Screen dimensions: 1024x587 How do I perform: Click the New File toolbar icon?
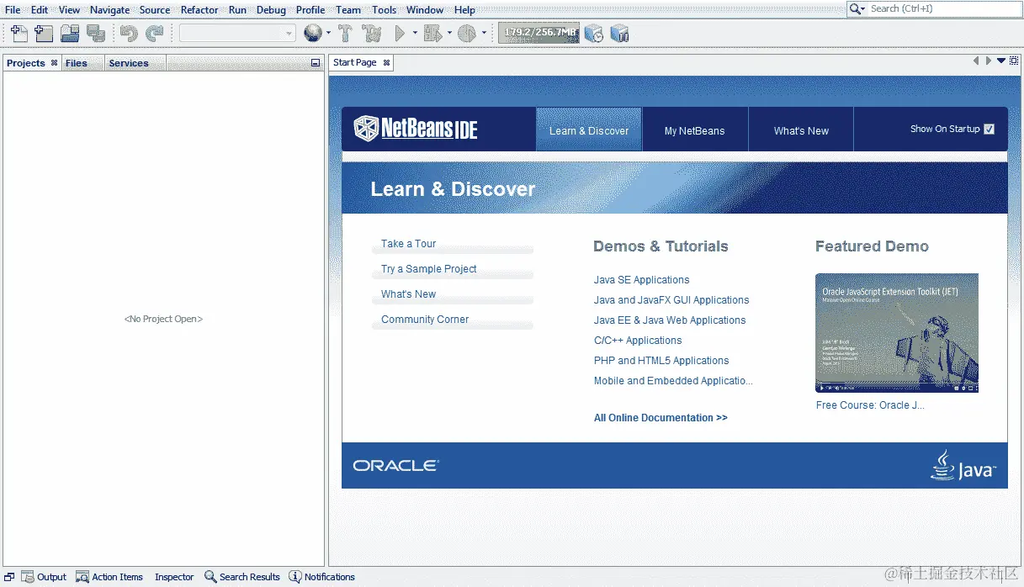pos(19,34)
